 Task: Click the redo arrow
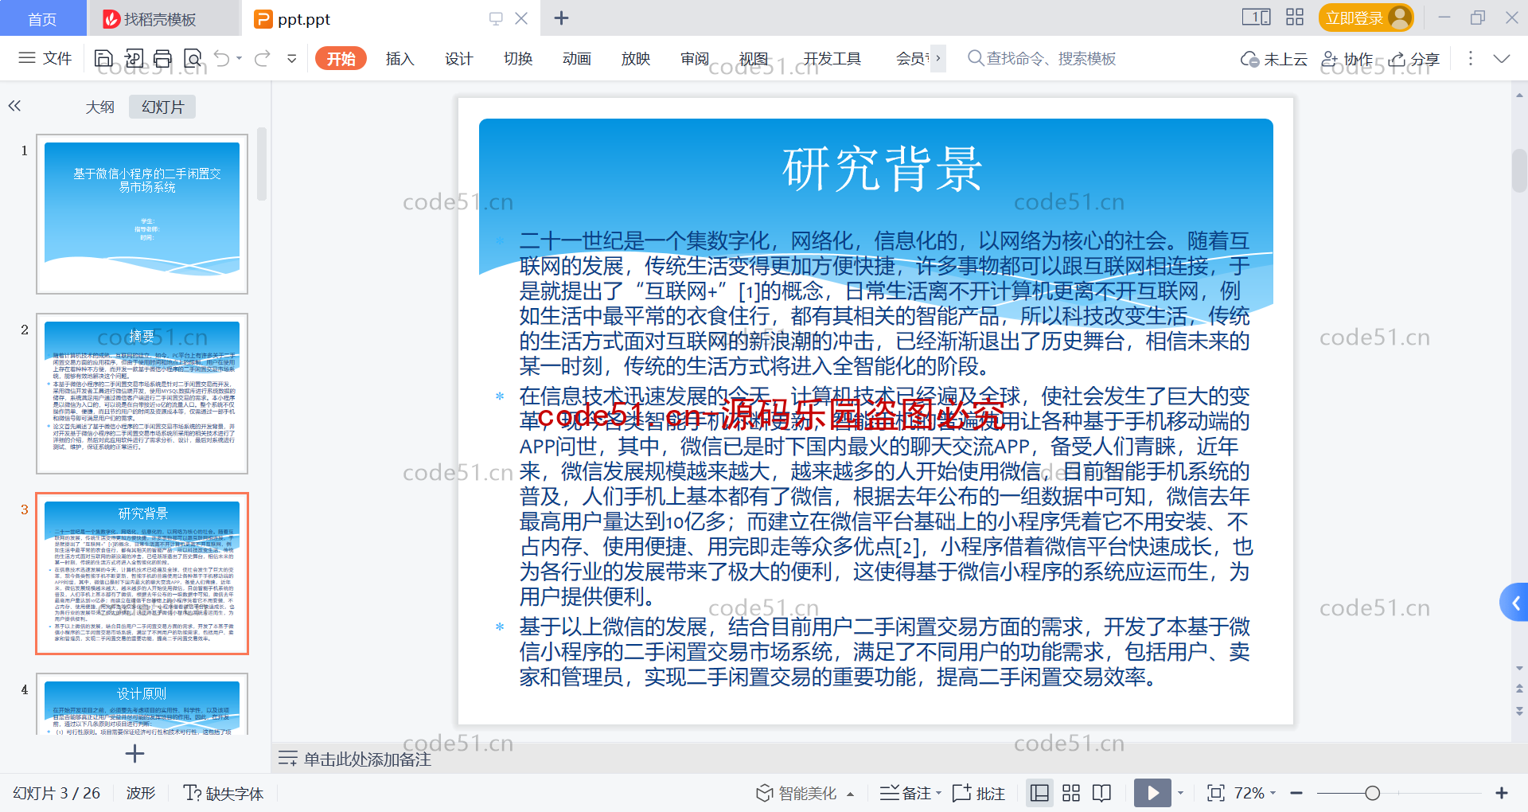click(x=263, y=58)
